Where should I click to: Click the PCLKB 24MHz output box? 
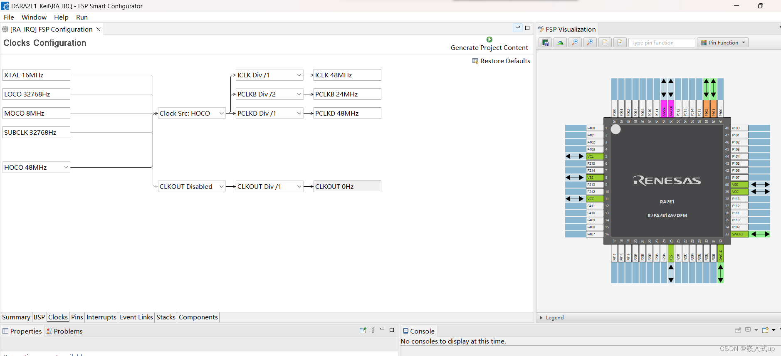click(x=347, y=94)
